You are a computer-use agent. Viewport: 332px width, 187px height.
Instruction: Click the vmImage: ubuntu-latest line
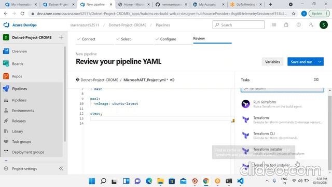point(116,104)
